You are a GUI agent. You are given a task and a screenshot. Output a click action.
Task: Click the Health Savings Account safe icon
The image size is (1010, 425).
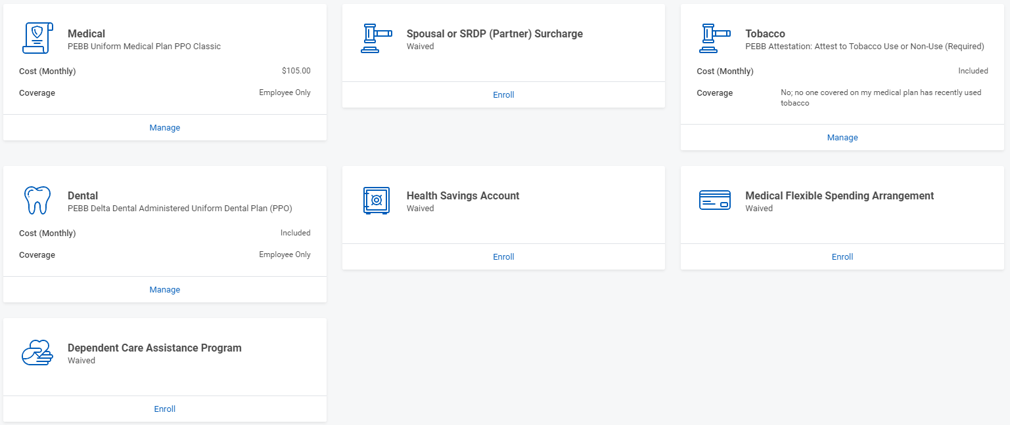tap(377, 200)
